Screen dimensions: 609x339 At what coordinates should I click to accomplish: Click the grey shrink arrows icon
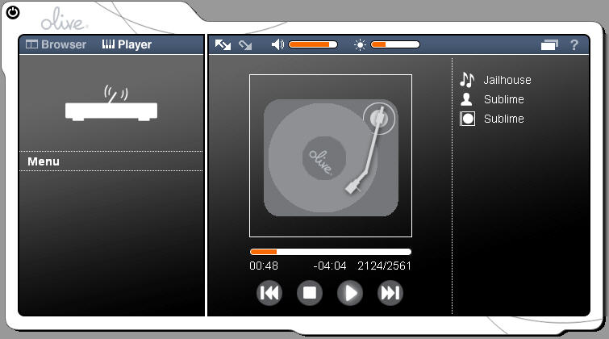pos(245,45)
